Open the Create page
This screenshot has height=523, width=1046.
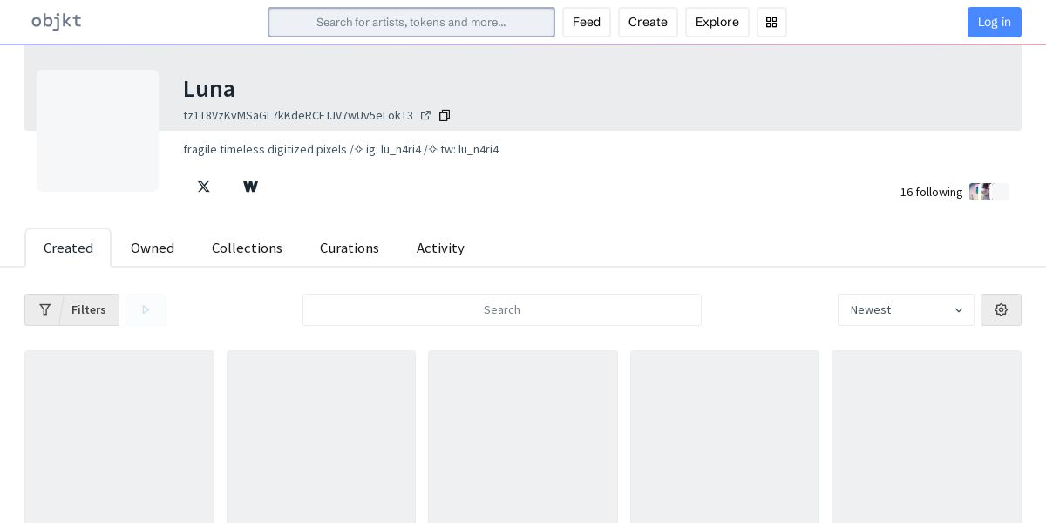point(648,23)
